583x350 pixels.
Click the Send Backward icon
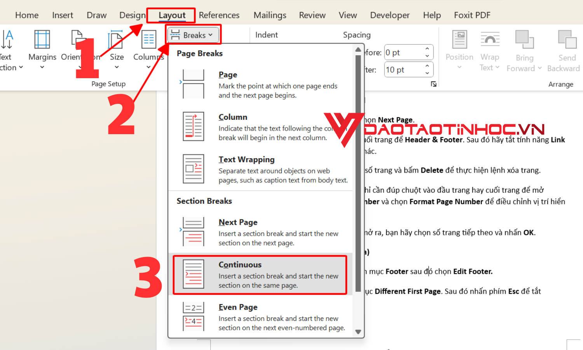[x=567, y=40]
